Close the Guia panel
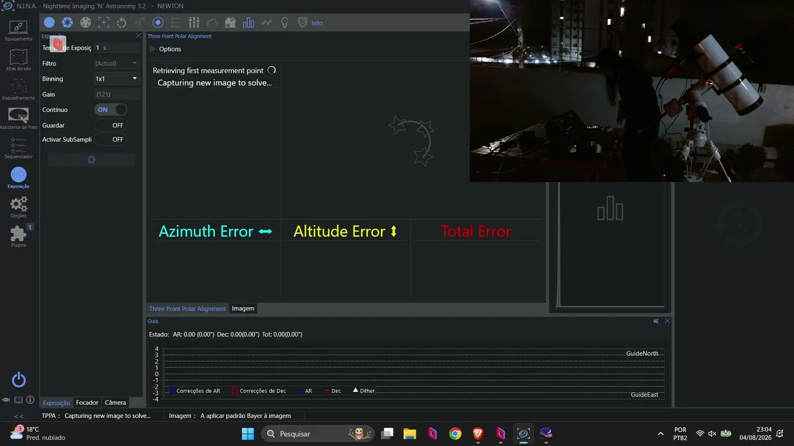The image size is (794, 446). (667, 321)
